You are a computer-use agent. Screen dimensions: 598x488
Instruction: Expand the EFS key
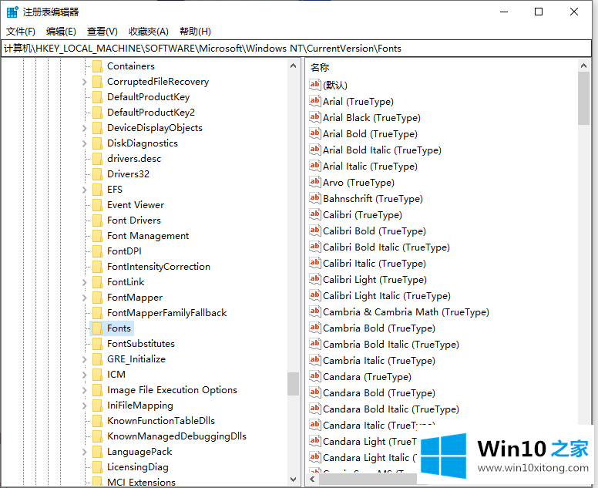click(84, 190)
